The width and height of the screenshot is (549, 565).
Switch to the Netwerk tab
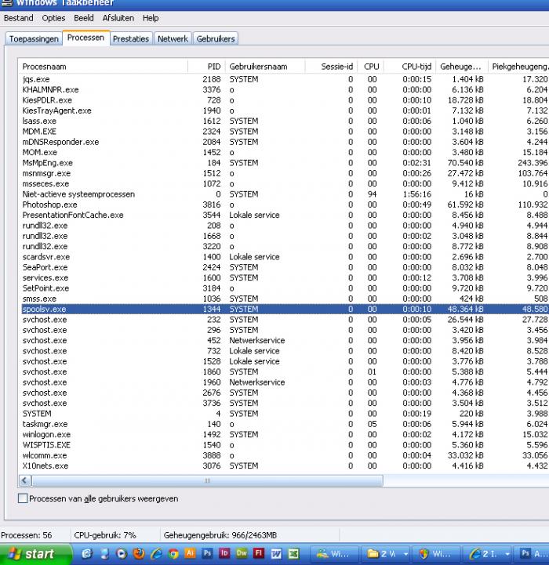[x=173, y=38]
